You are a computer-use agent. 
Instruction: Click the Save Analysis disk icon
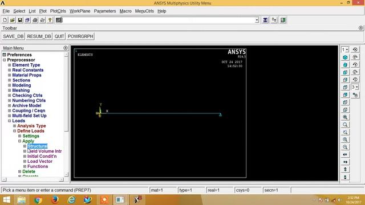[20, 20]
